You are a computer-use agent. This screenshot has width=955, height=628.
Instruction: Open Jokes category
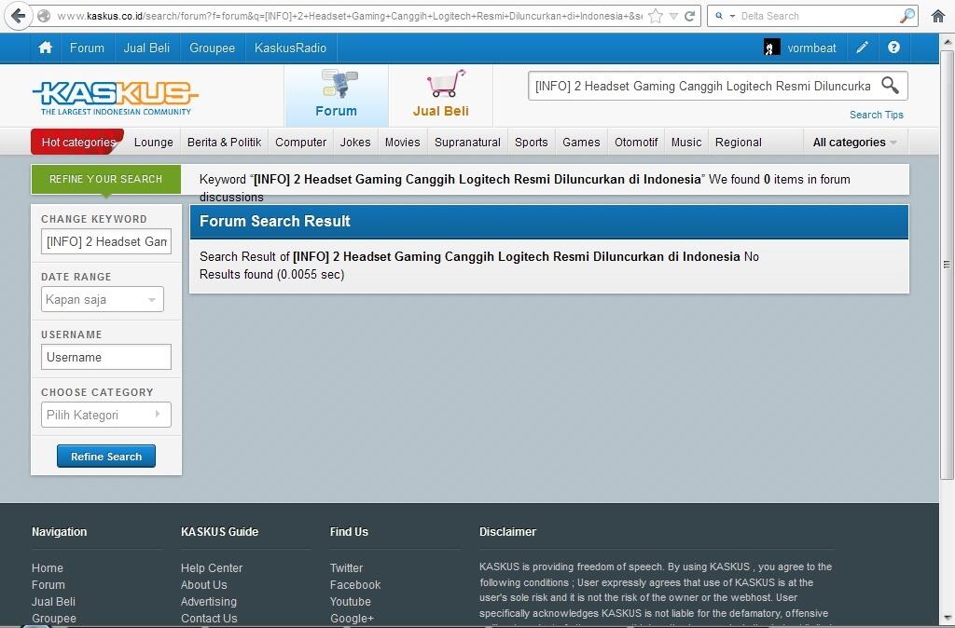(x=355, y=143)
